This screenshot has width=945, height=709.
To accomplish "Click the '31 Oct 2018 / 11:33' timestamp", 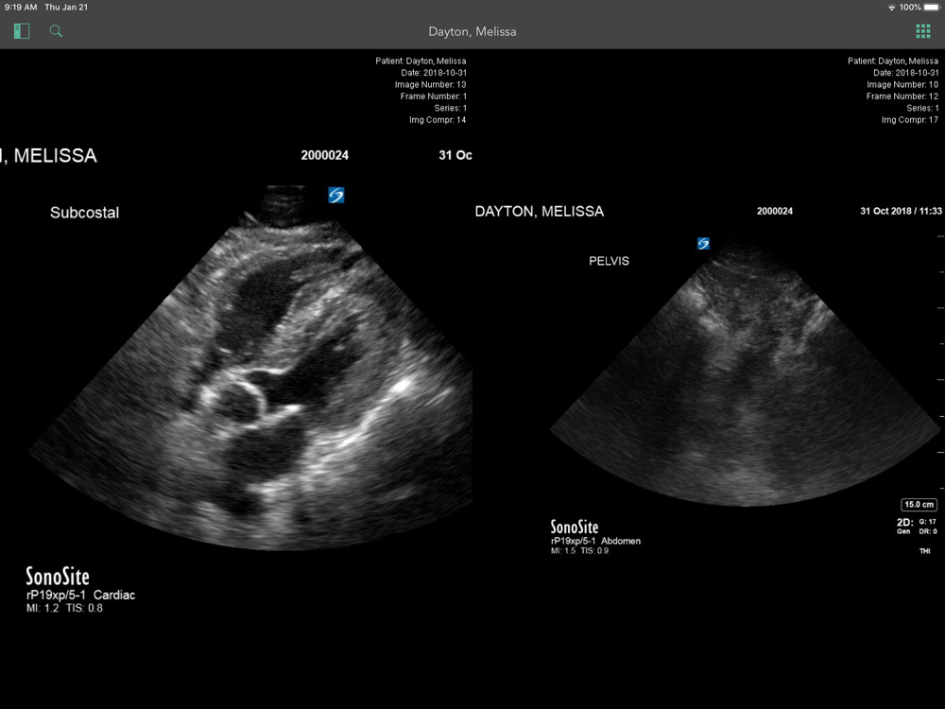I will [901, 211].
